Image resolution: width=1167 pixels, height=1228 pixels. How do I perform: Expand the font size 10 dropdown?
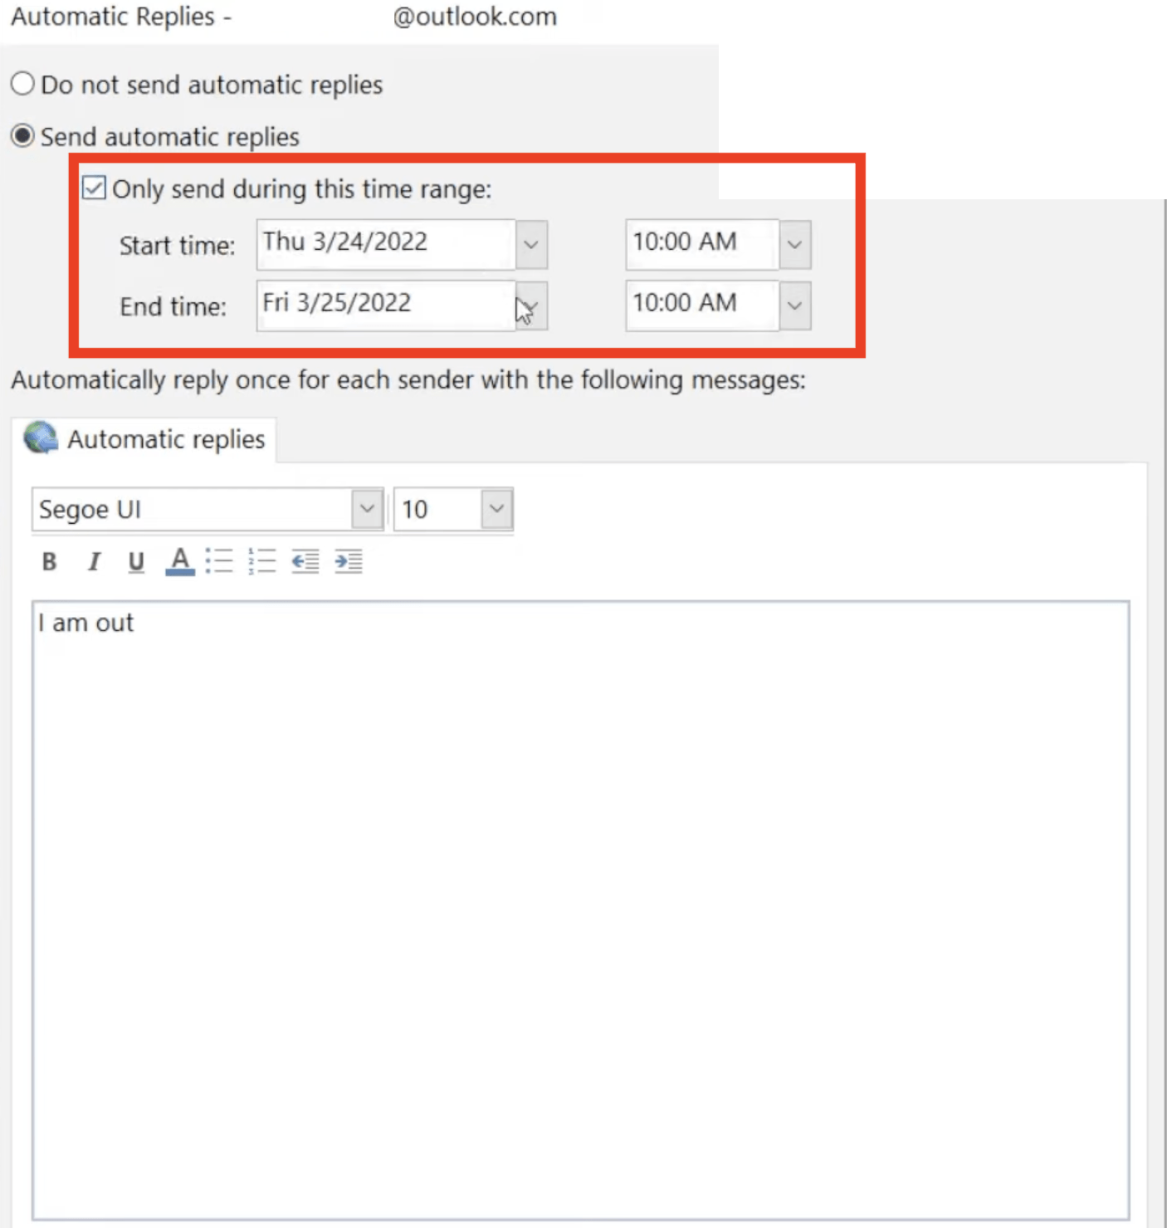(496, 508)
